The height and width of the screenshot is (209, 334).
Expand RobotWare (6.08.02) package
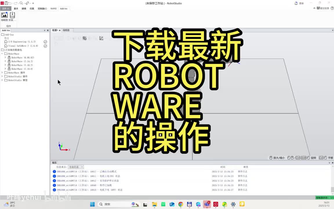coord(5,57)
